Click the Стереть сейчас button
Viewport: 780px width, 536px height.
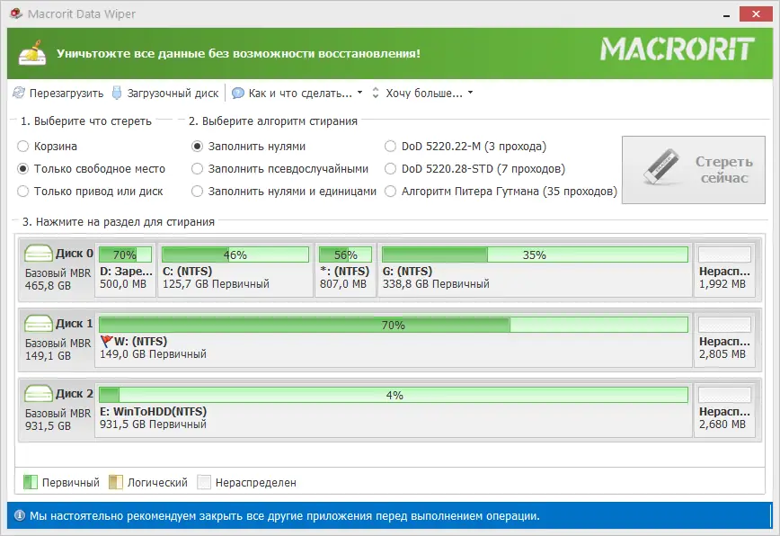[x=694, y=170]
